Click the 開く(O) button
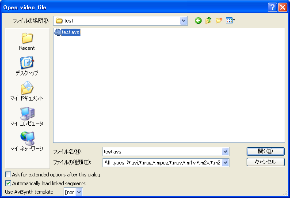Viewport: 290px width, 198px height. tap(265, 151)
